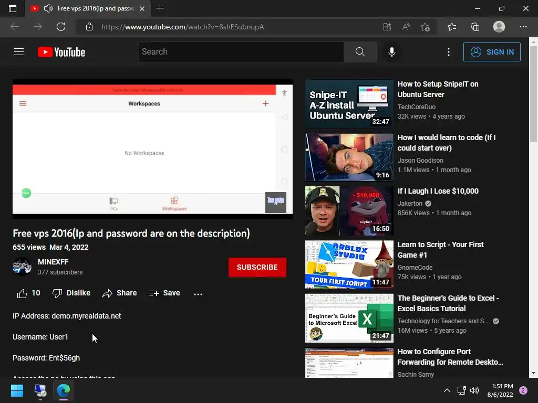Screen dimensions: 538x403
Task: Open more actions ellipsis under video
Action: click(198, 294)
